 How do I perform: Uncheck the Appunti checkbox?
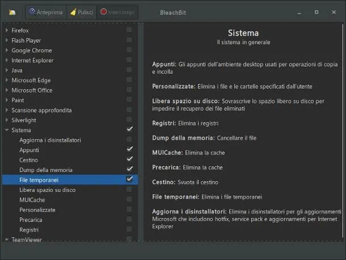point(129,149)
